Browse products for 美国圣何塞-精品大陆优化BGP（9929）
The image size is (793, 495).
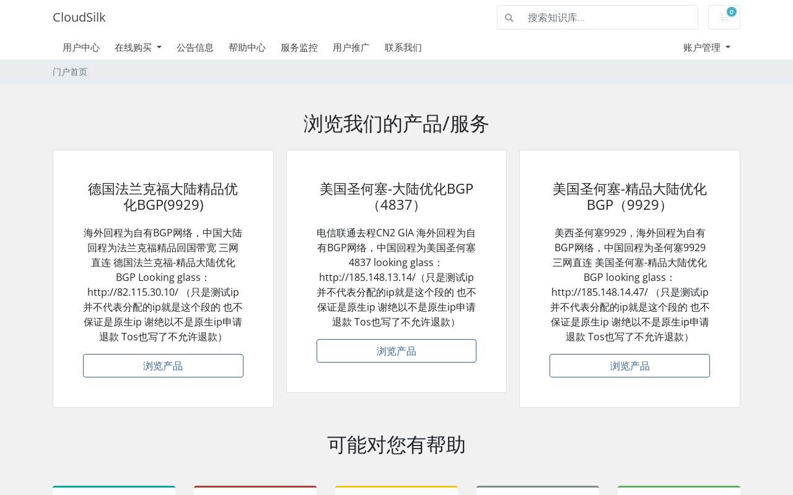click(629, 366)
